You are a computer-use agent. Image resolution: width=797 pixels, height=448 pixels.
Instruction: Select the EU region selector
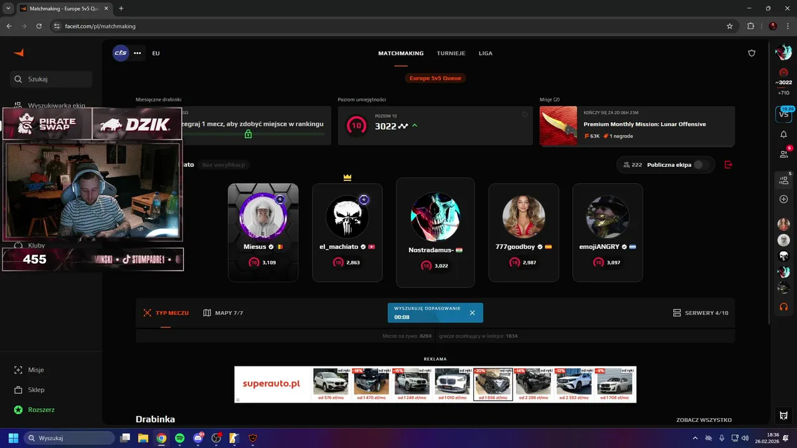tap(156, 53)
